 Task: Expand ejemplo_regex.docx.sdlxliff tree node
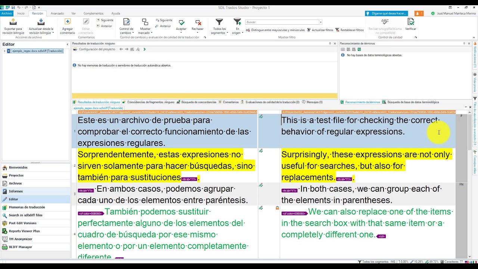coord(4,51)
